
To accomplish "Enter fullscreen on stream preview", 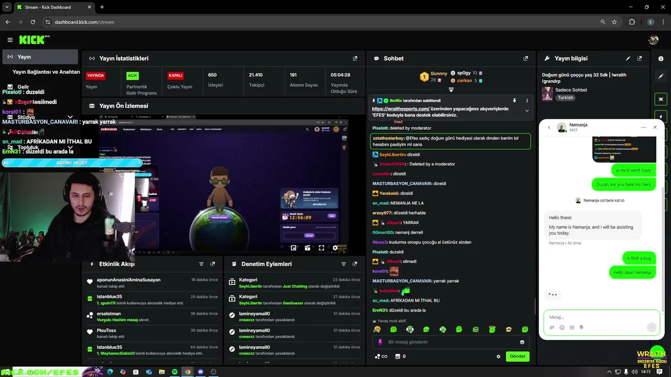I will 321,248.
